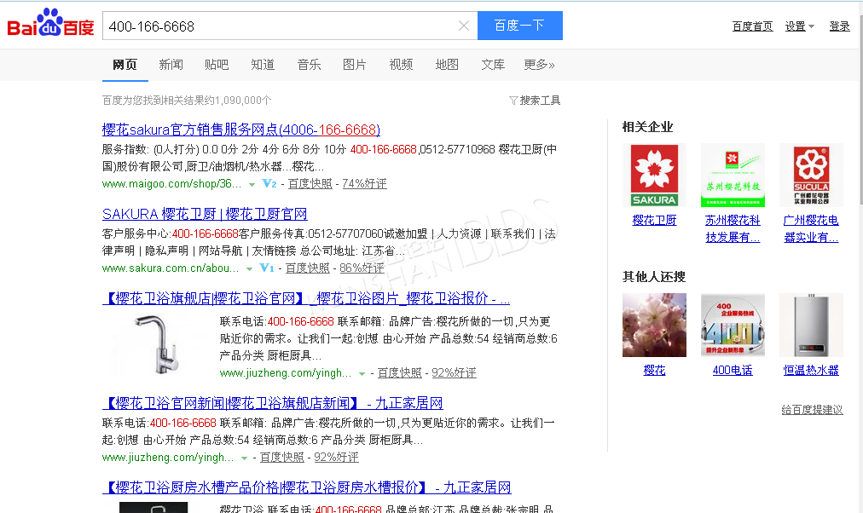Click the faucet product image
Screen dimensions: 863x513
157,344
